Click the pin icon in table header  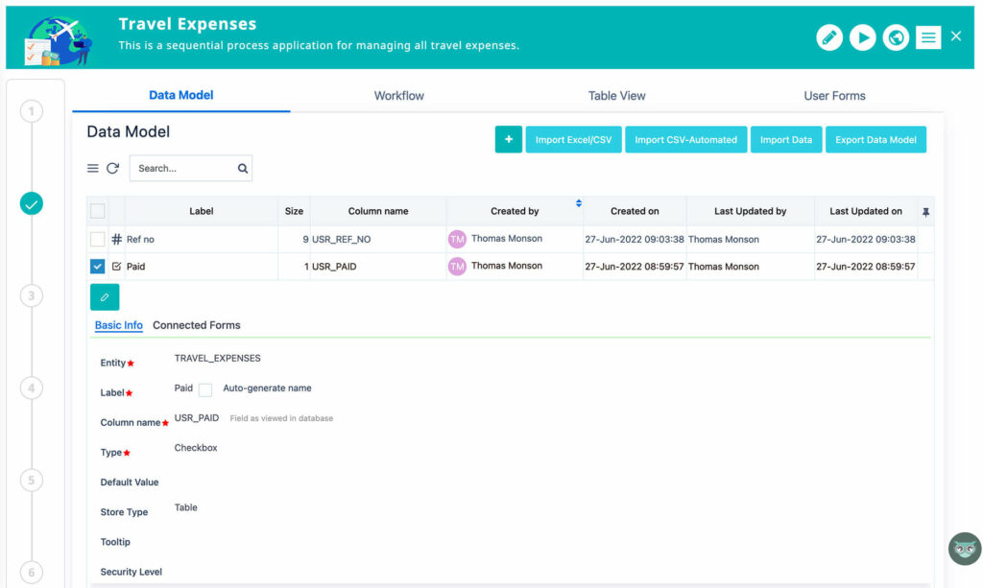point(925,211)
